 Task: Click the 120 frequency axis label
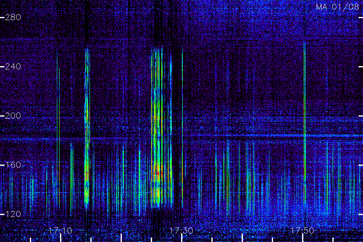(x=13, y=214)
